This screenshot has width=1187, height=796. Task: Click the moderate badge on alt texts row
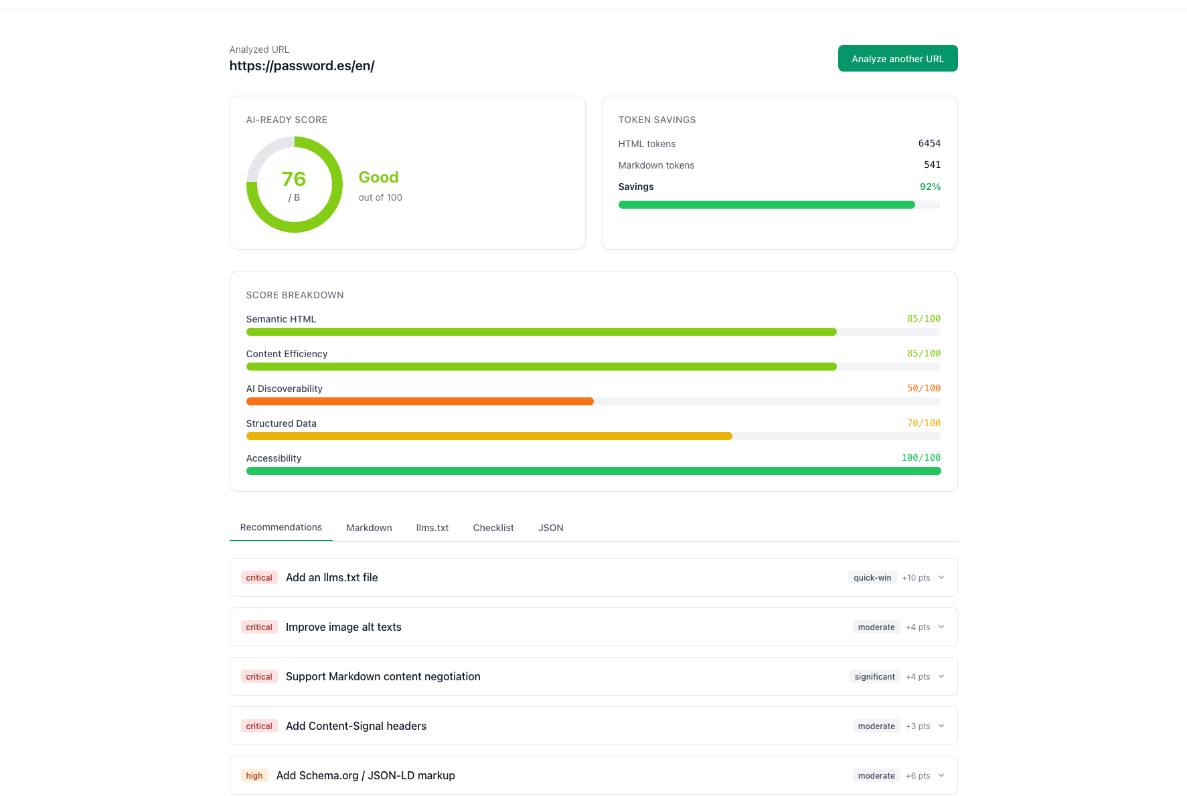[x=876, y=627]
